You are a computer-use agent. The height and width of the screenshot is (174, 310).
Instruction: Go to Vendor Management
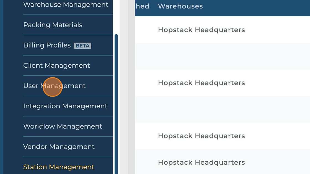59,147
